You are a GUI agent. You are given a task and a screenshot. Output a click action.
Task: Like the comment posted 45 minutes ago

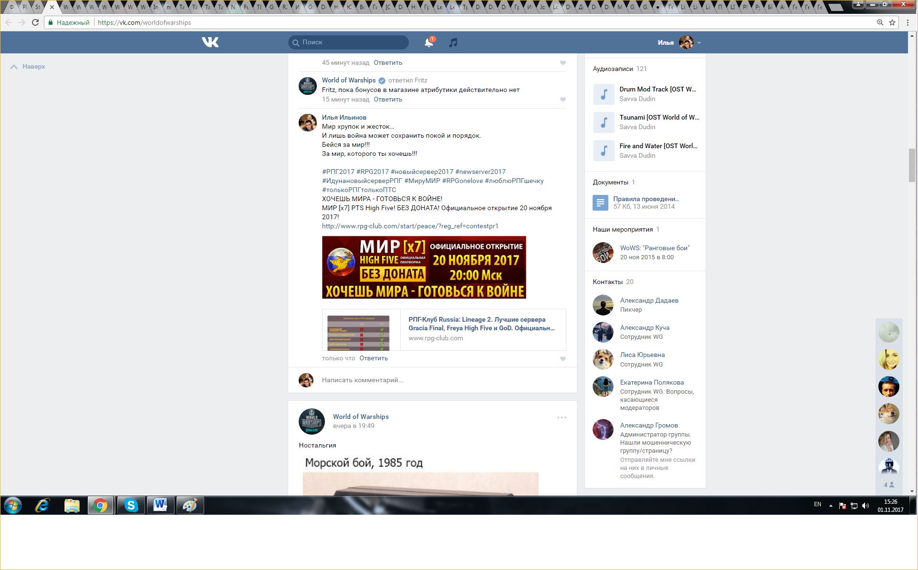(x=563, y=63)
